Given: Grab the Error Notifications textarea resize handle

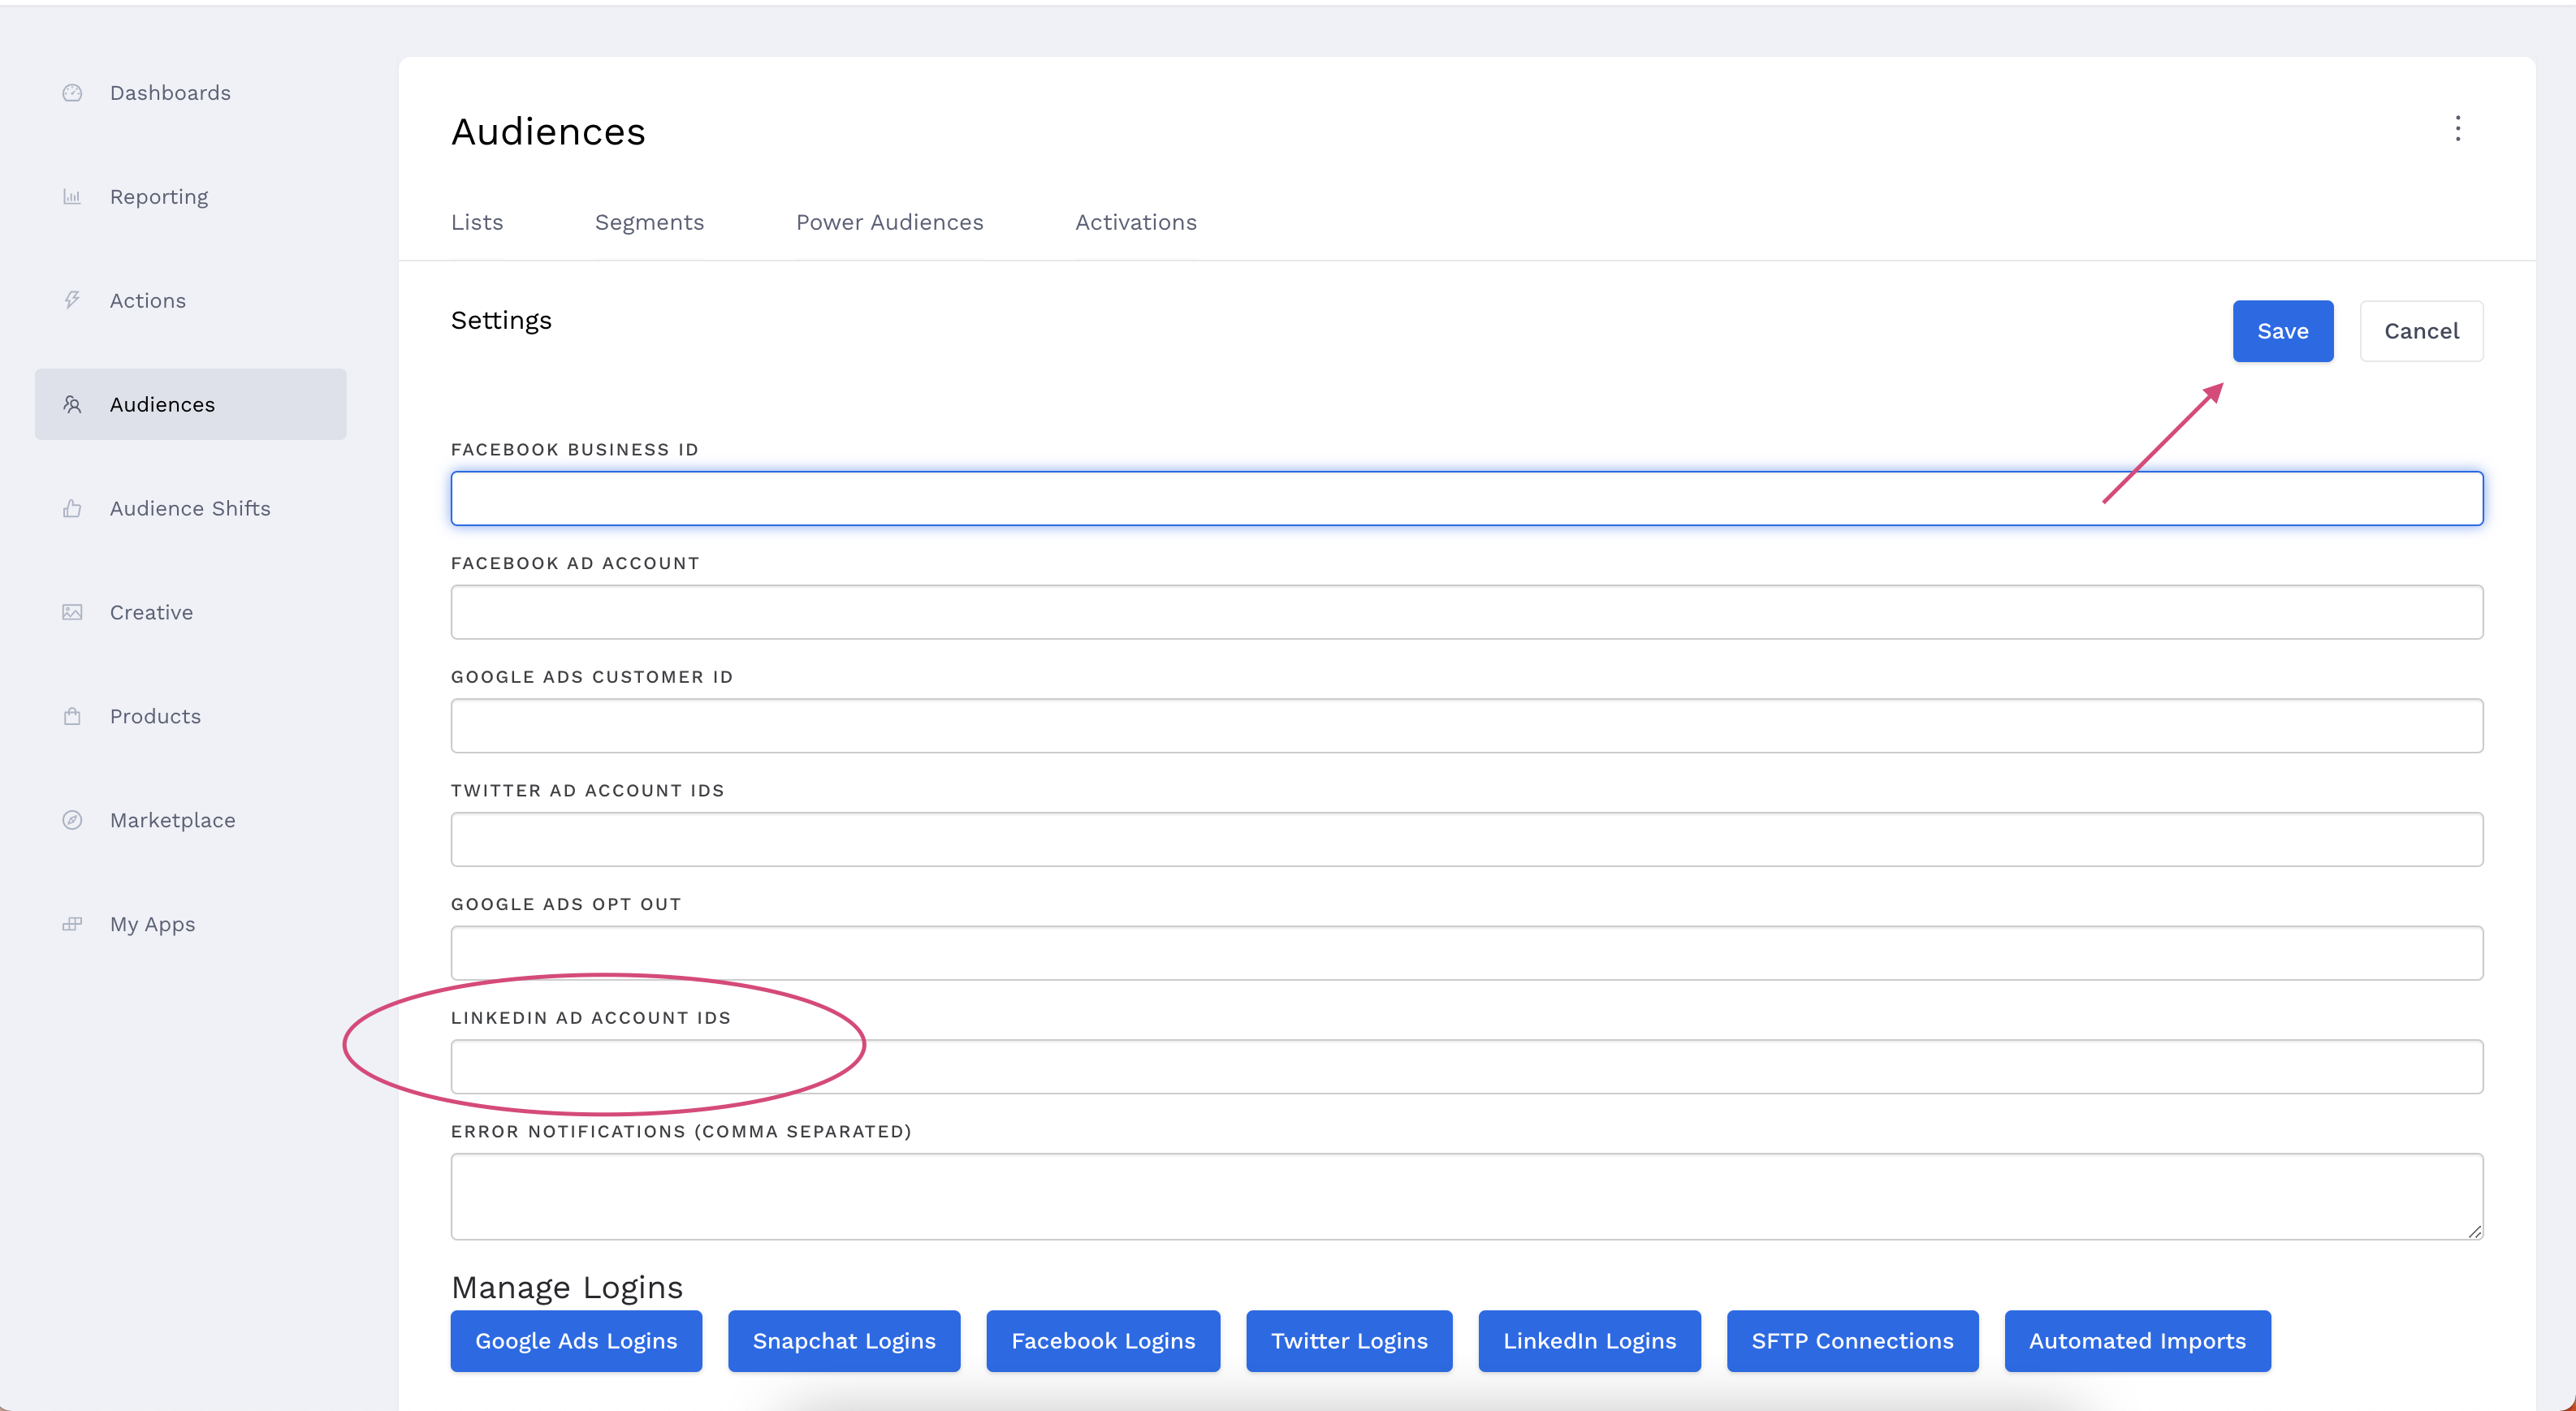Looking at the screenshot, I should 2474,1231.
